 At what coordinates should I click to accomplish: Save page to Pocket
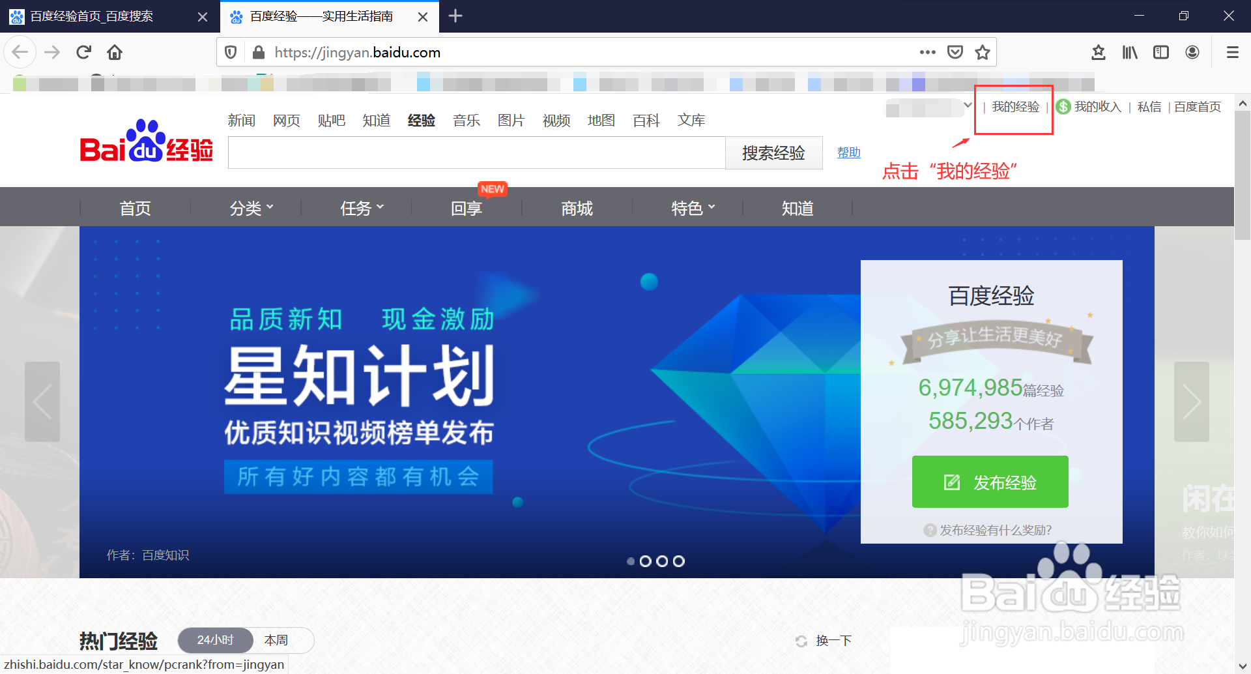[x=955, y=52]
